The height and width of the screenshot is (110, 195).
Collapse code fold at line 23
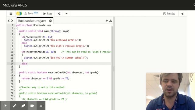coord(14,90)
